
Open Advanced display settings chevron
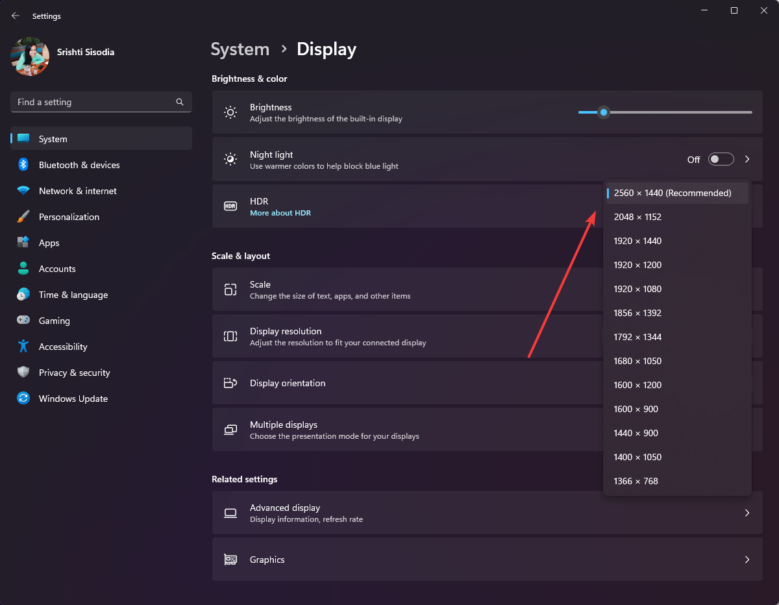click(747, 513)
